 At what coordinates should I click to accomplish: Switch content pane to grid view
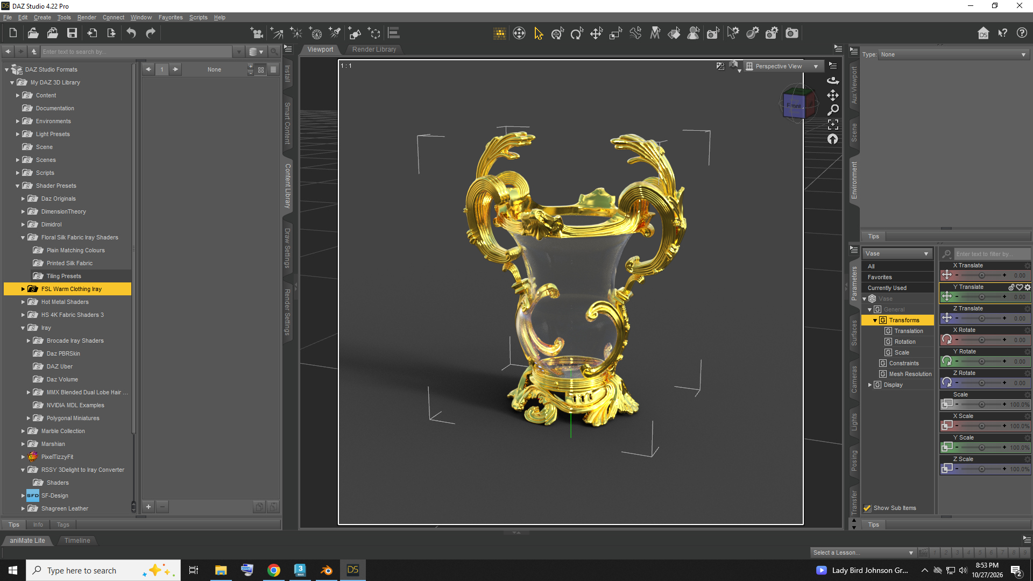click(261, 69)
